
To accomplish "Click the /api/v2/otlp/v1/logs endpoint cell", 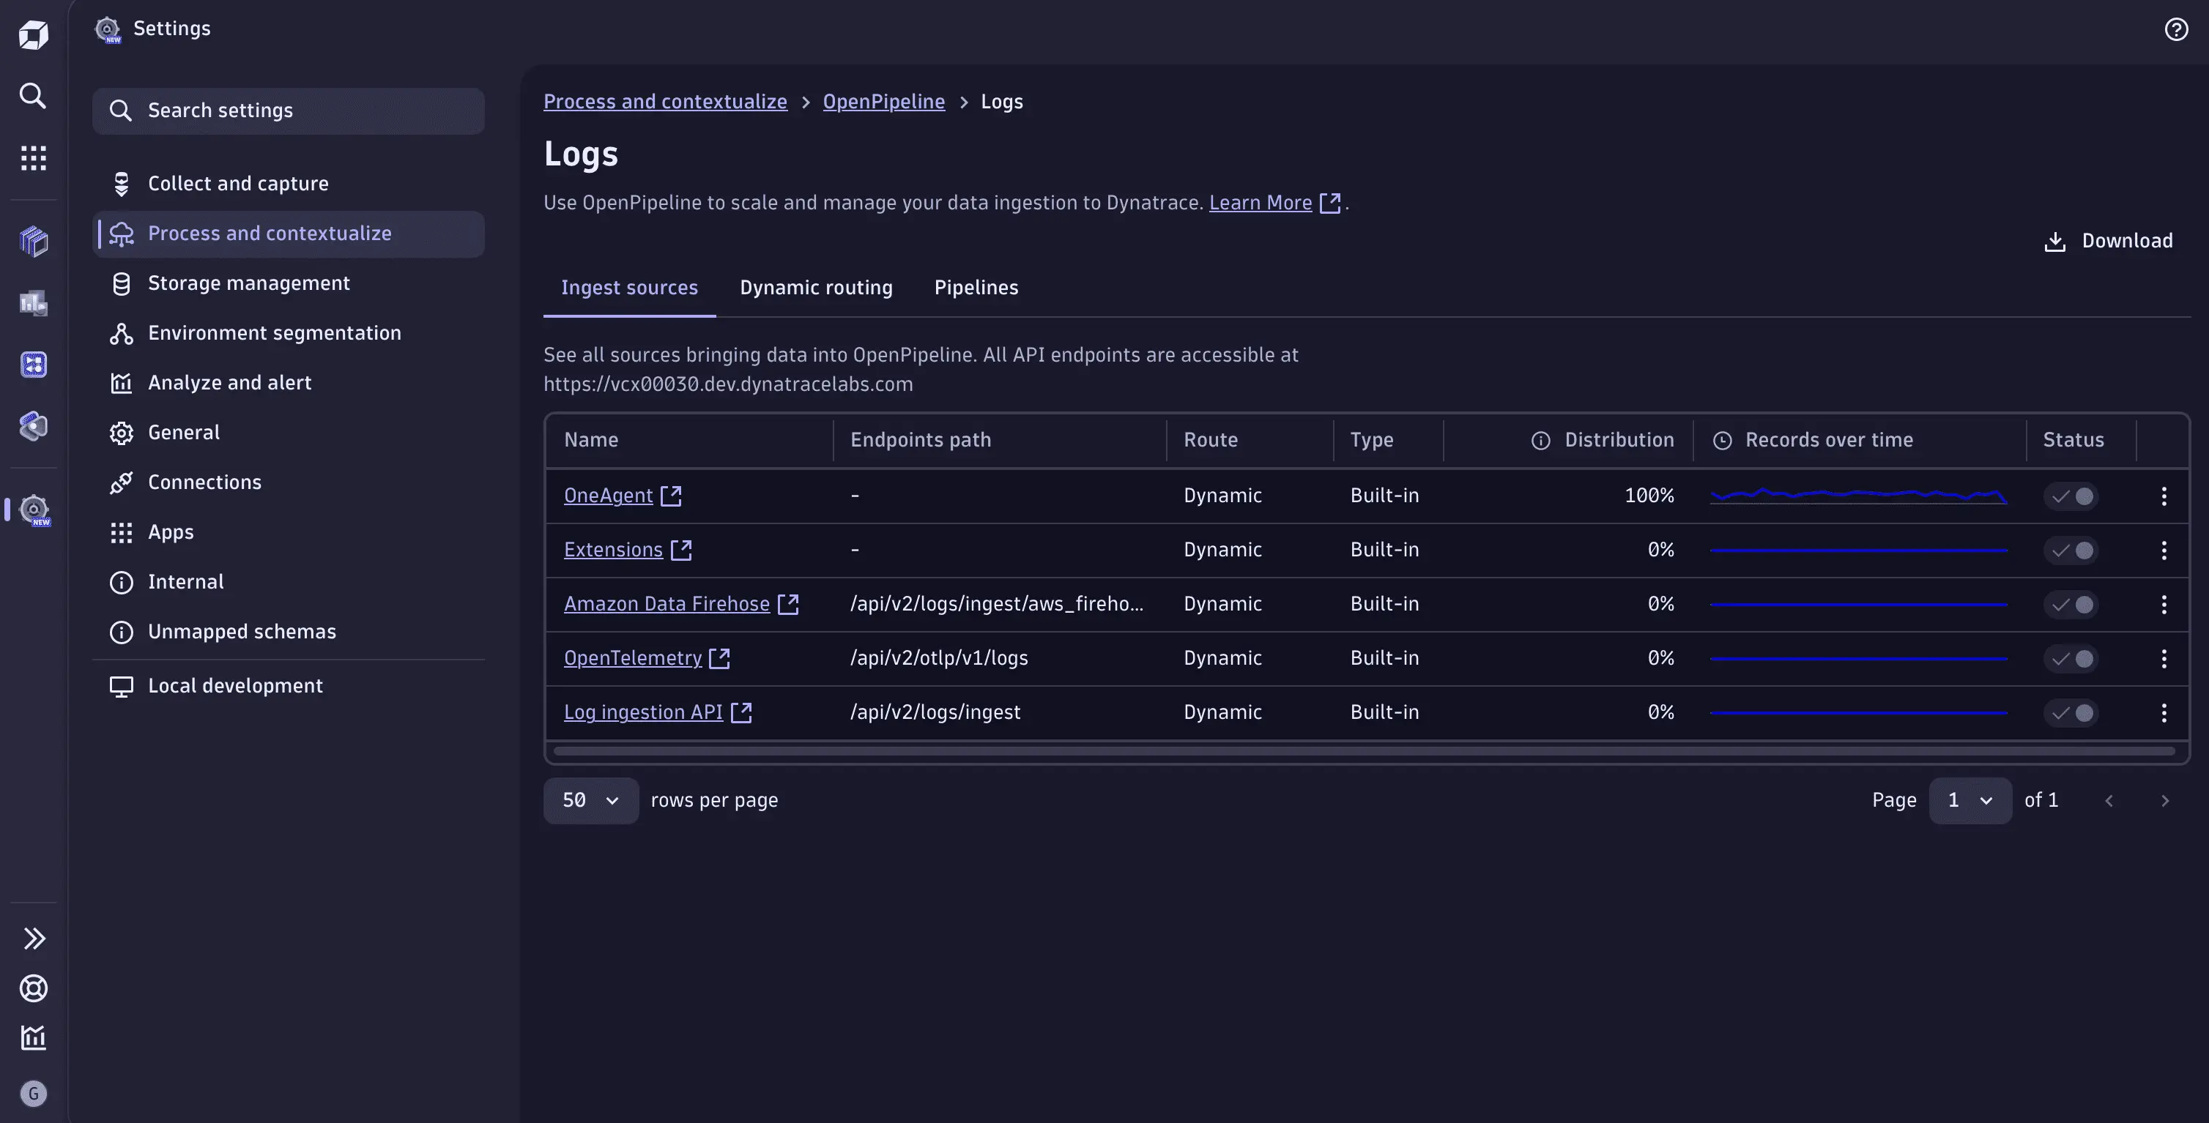I will pyautogui.click(x=939, y=658).
